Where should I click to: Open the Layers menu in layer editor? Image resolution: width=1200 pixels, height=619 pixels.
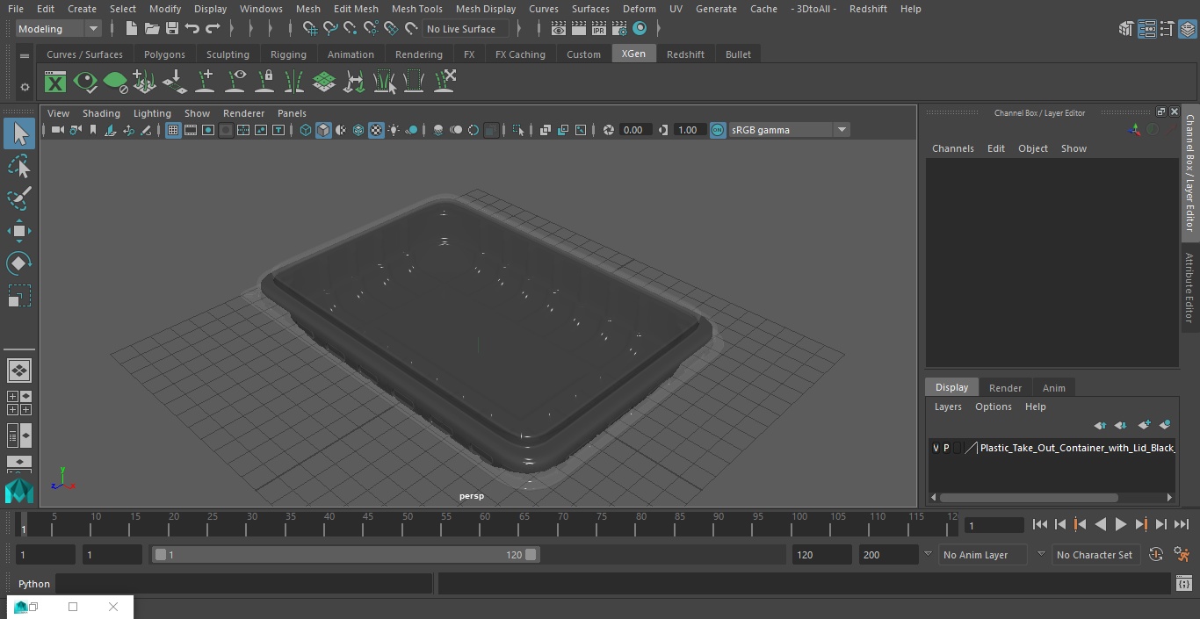pyautogui.click(x=947, y=407)
